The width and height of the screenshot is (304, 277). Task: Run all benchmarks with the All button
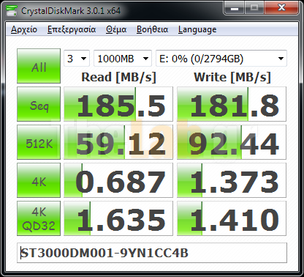click(x=39, y=66)
